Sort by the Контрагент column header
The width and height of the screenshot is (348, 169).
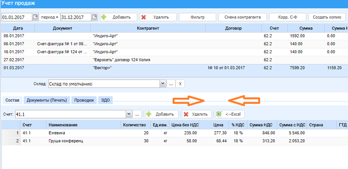[x=148, y=28]
